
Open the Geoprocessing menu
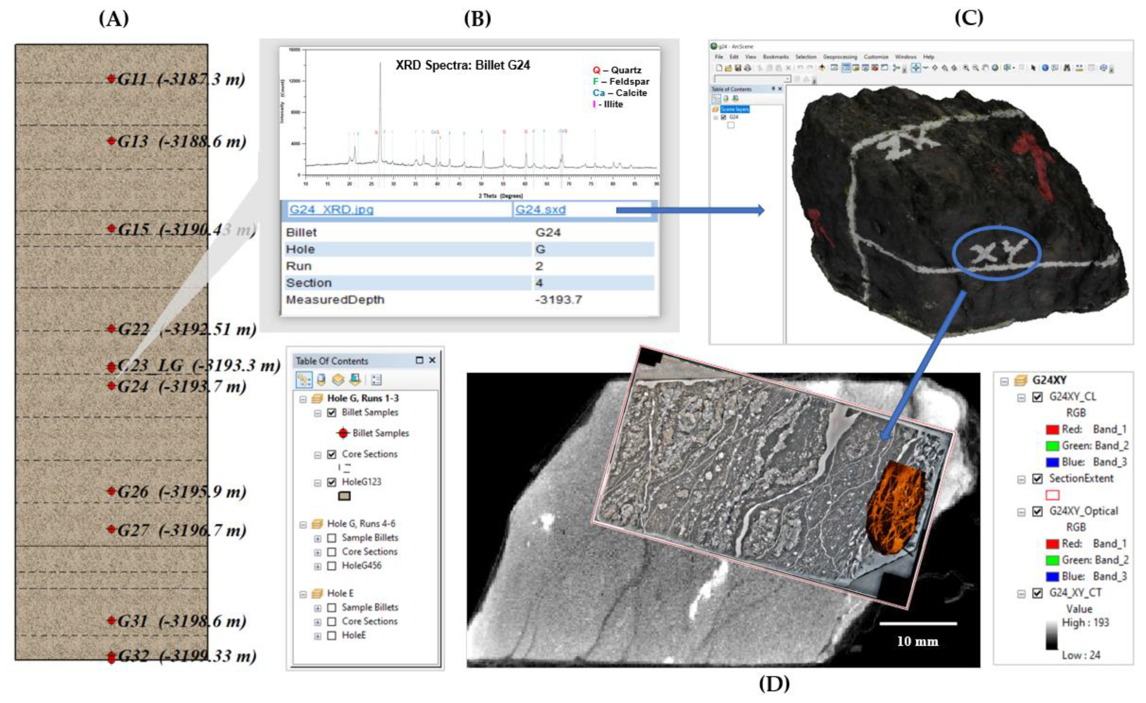coord(840,57)
